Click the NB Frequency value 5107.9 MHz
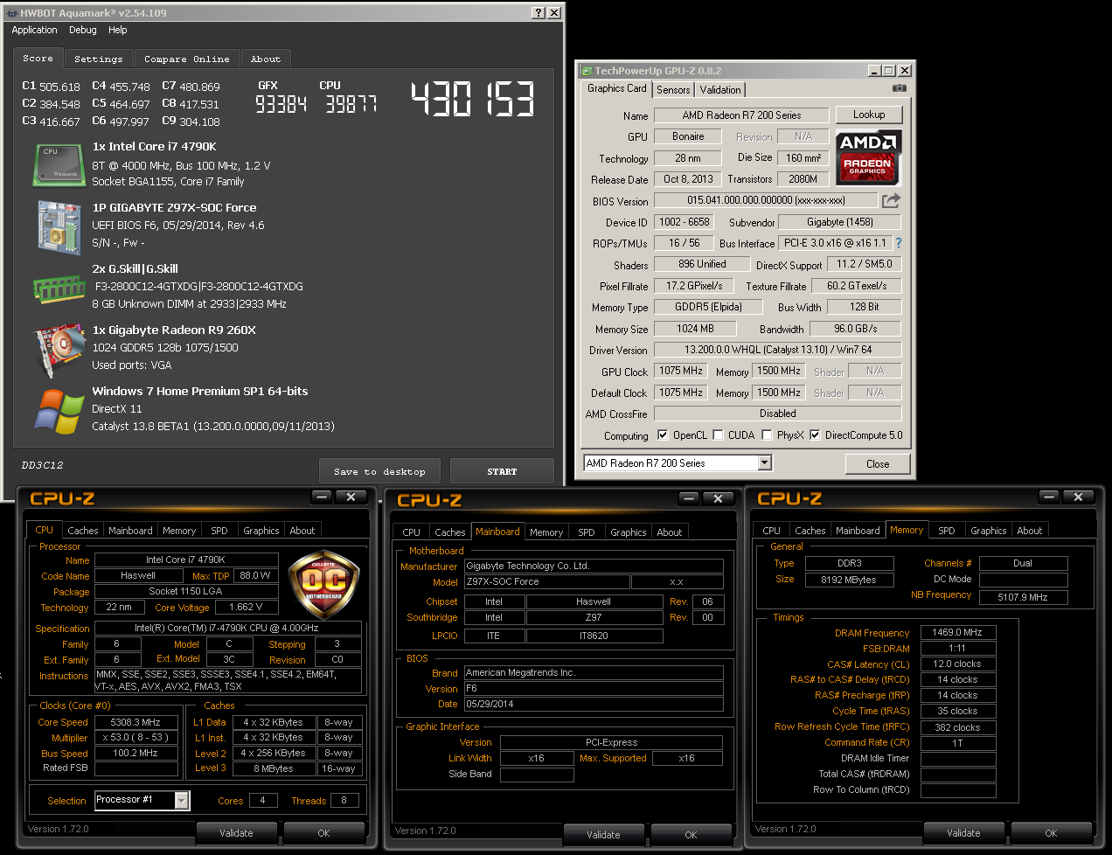Screen dimensions: 1112x855 [1023, 597]
